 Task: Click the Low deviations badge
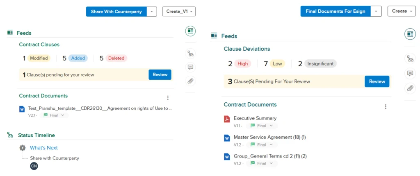[278, 64]
